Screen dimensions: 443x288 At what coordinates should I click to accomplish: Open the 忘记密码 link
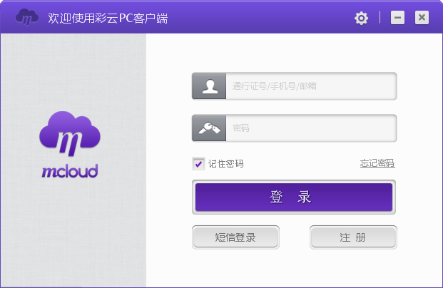[x=377, y=163]
